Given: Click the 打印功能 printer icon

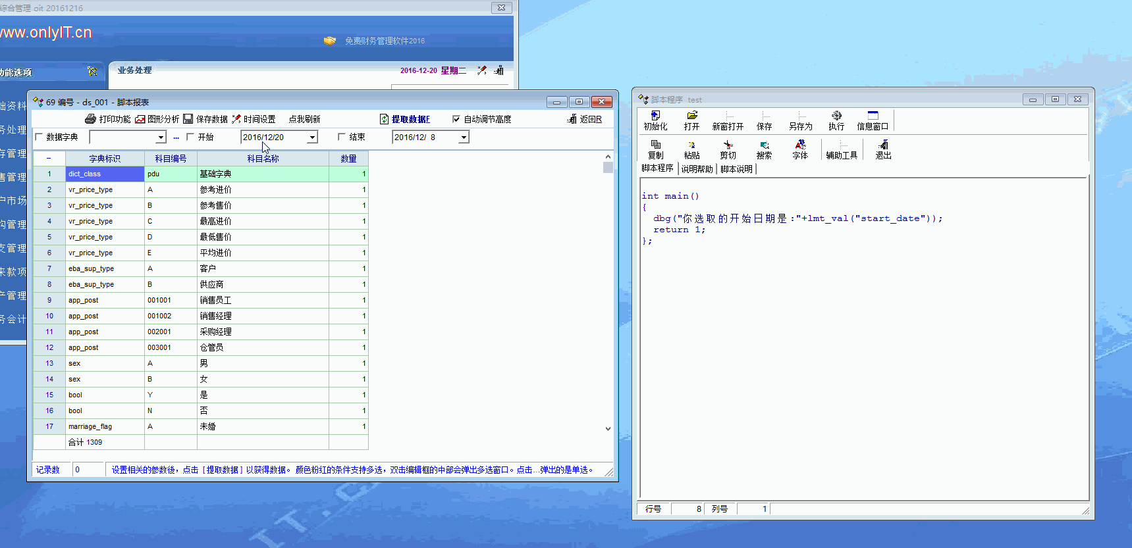Looking at the screenshot, I should tap(91, 119).
